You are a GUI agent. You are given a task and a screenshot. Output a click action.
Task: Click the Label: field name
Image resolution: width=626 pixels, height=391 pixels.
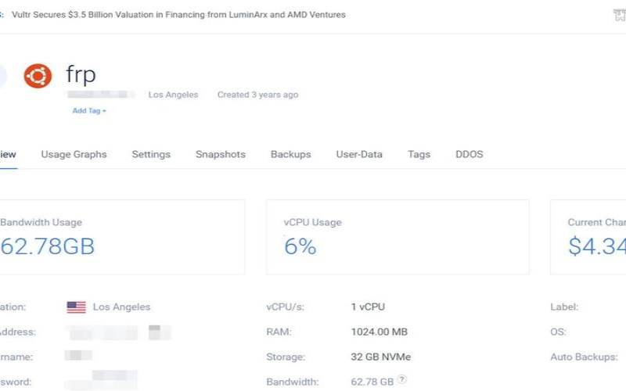tap(564, 307)
